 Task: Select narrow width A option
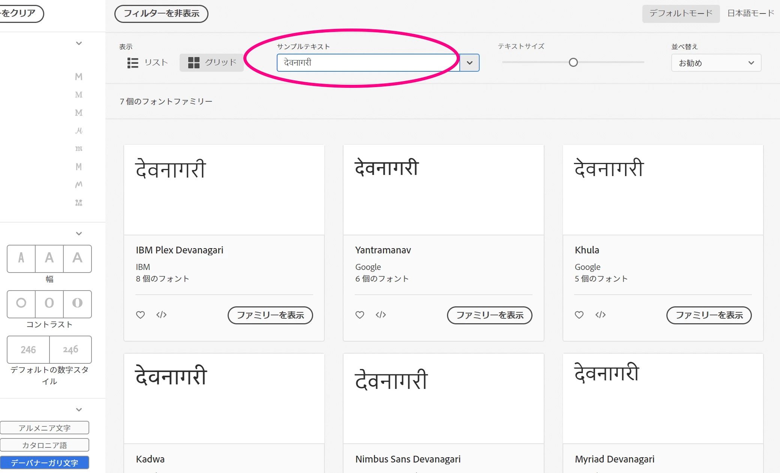pos(21,259)
